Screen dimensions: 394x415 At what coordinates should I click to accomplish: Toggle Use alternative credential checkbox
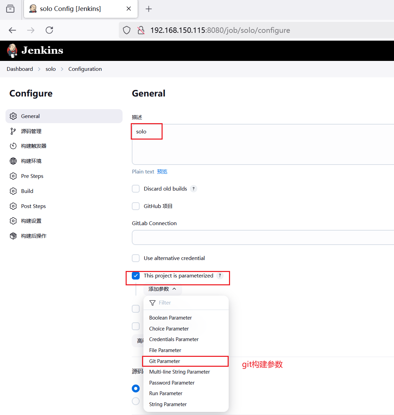point(136,258)
